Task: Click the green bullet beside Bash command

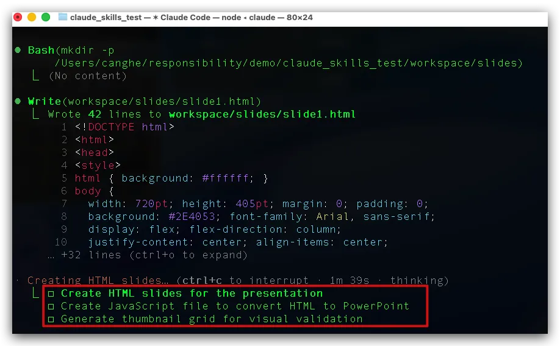Action: (x=18, y=51)
